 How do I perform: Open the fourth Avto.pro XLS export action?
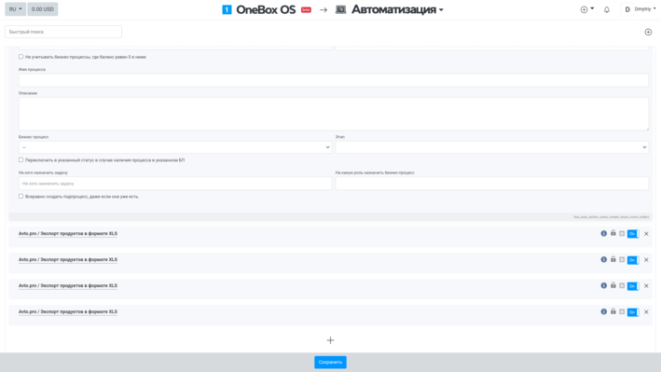click(x=68, y=312)
